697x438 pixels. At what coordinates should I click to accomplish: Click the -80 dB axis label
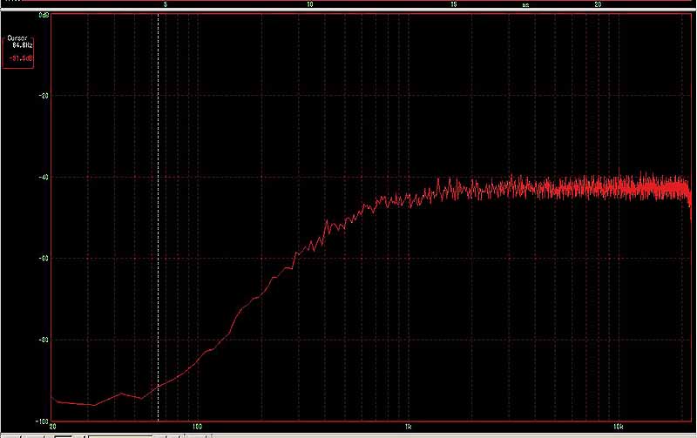pyautogui.click(x=43, y=339)
